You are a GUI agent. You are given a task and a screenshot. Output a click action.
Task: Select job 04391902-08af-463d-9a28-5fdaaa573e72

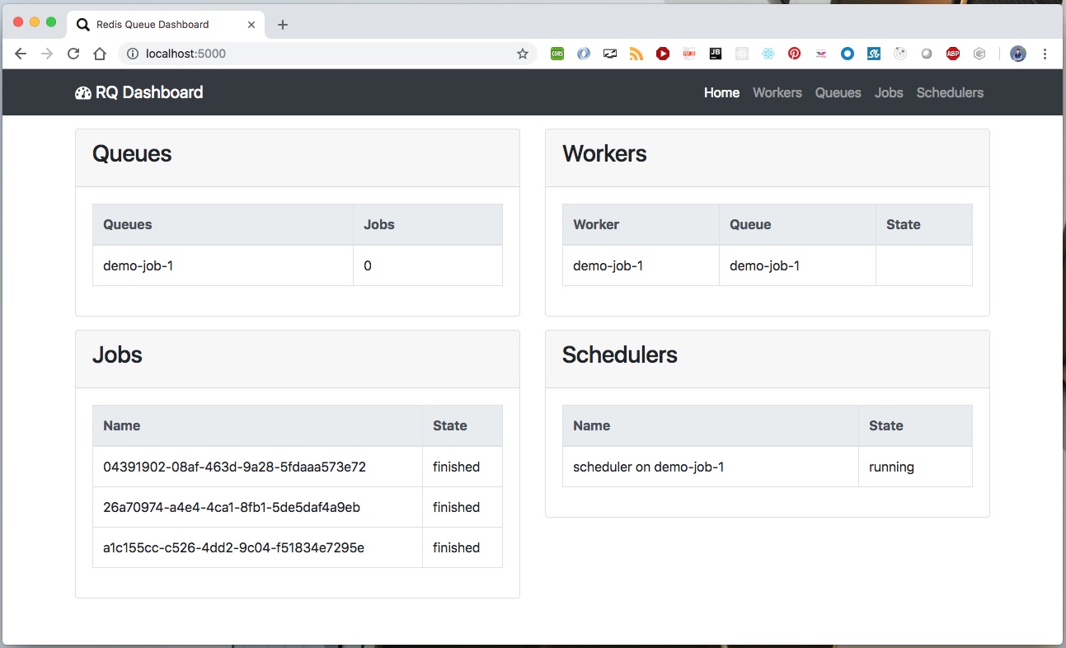[234, 467]
